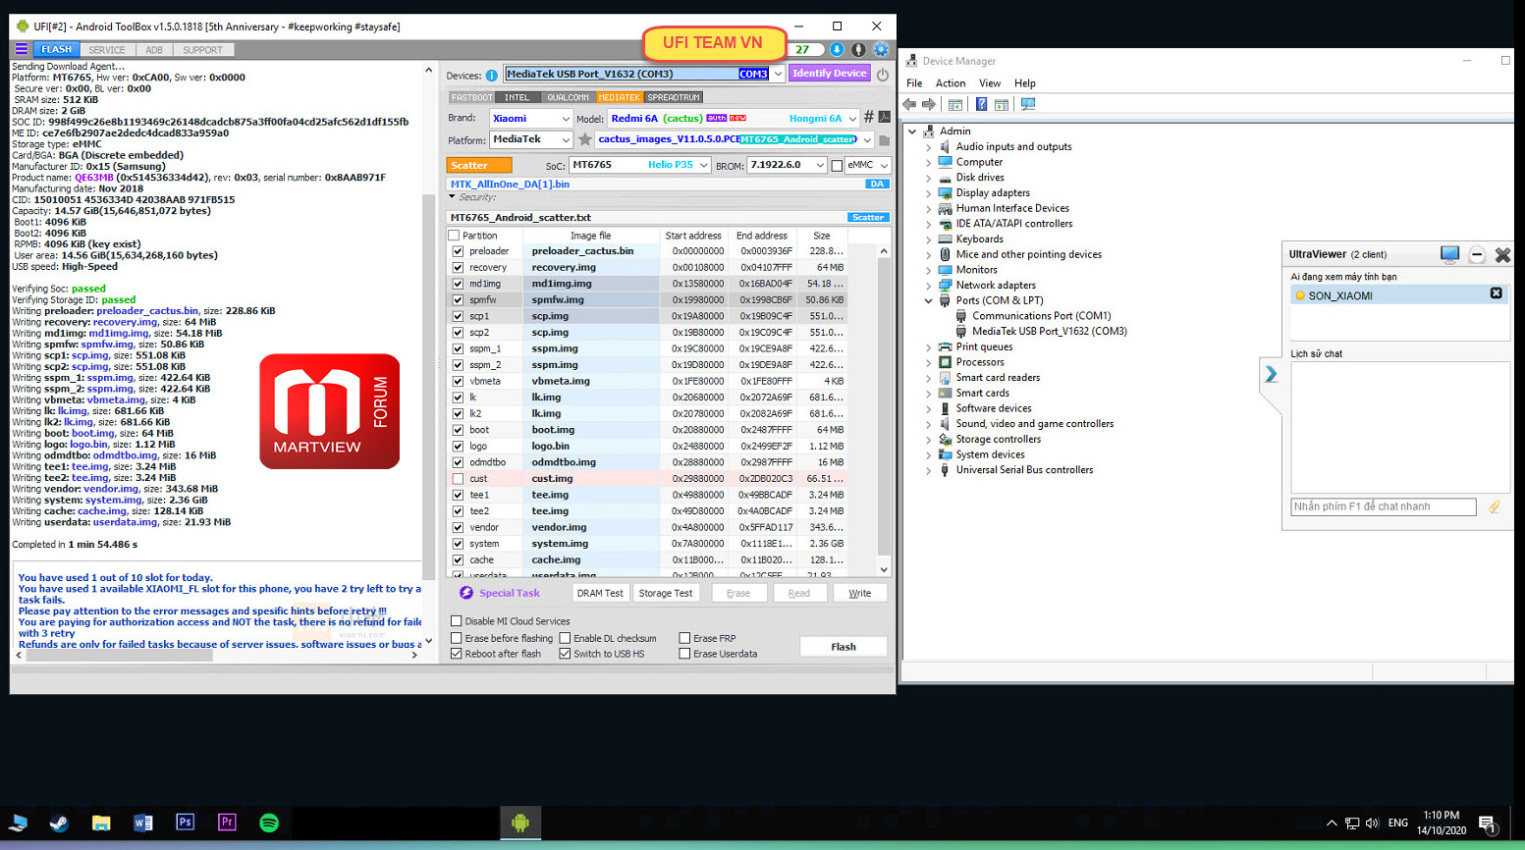
Task: Open the Platform MediaTek dropdown
Action: click(566, 139)
